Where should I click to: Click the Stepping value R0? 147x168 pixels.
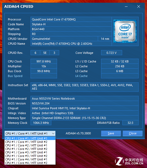(71, 34)
